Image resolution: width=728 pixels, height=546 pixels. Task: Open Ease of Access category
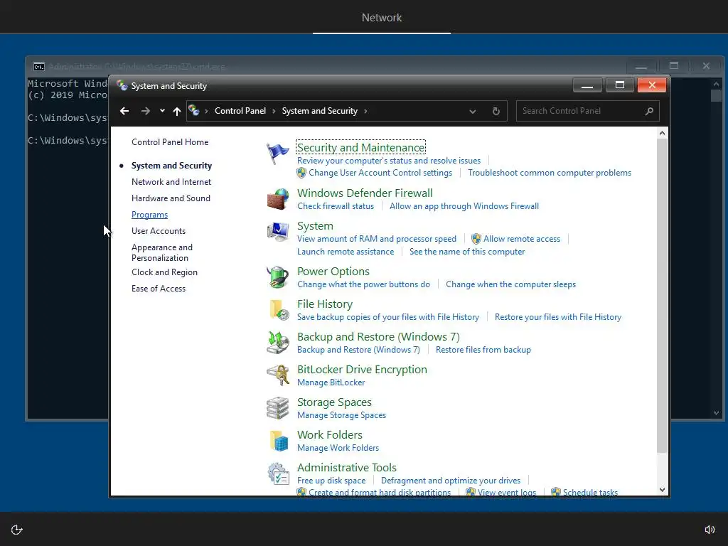point(159,289)
